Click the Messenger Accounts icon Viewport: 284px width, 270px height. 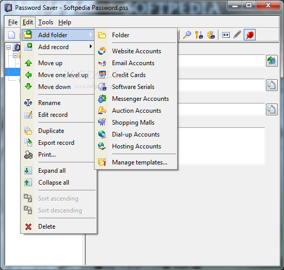click(102, 99)
